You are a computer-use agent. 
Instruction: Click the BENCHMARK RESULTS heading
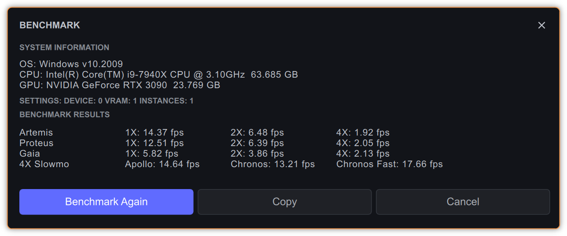64,114
